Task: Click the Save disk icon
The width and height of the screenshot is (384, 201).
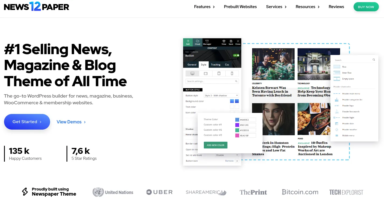Action: (x=231, y=41)
